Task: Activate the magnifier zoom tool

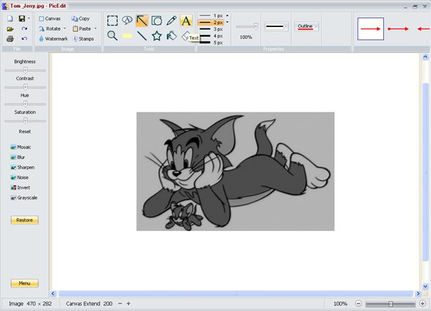Action: click(112, 36)
